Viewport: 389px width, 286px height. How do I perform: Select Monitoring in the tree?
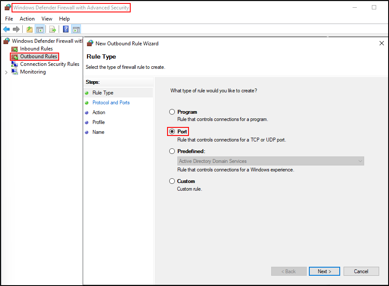point(33,72)
